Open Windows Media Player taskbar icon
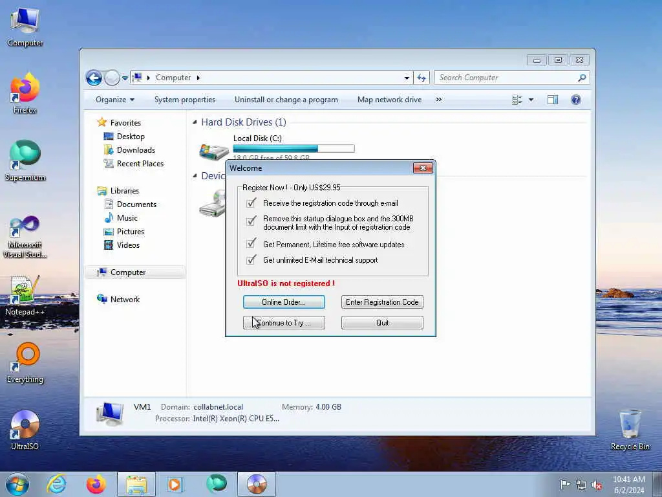Screen dimensions: 662x497 (175, 484)
